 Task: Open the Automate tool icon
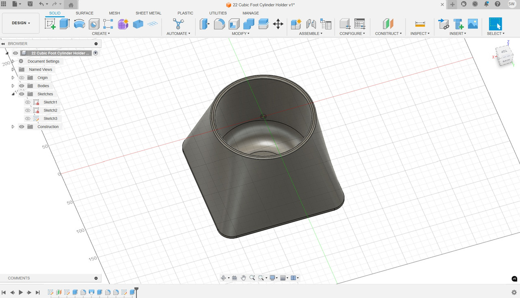[178, 24]
